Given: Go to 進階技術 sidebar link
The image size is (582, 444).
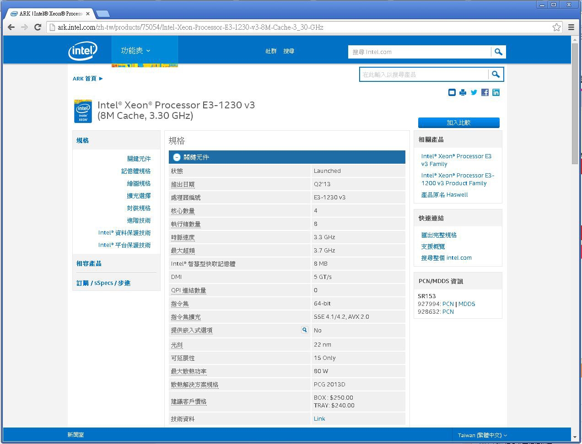Looking at the screenshot, I should [139, 220].
